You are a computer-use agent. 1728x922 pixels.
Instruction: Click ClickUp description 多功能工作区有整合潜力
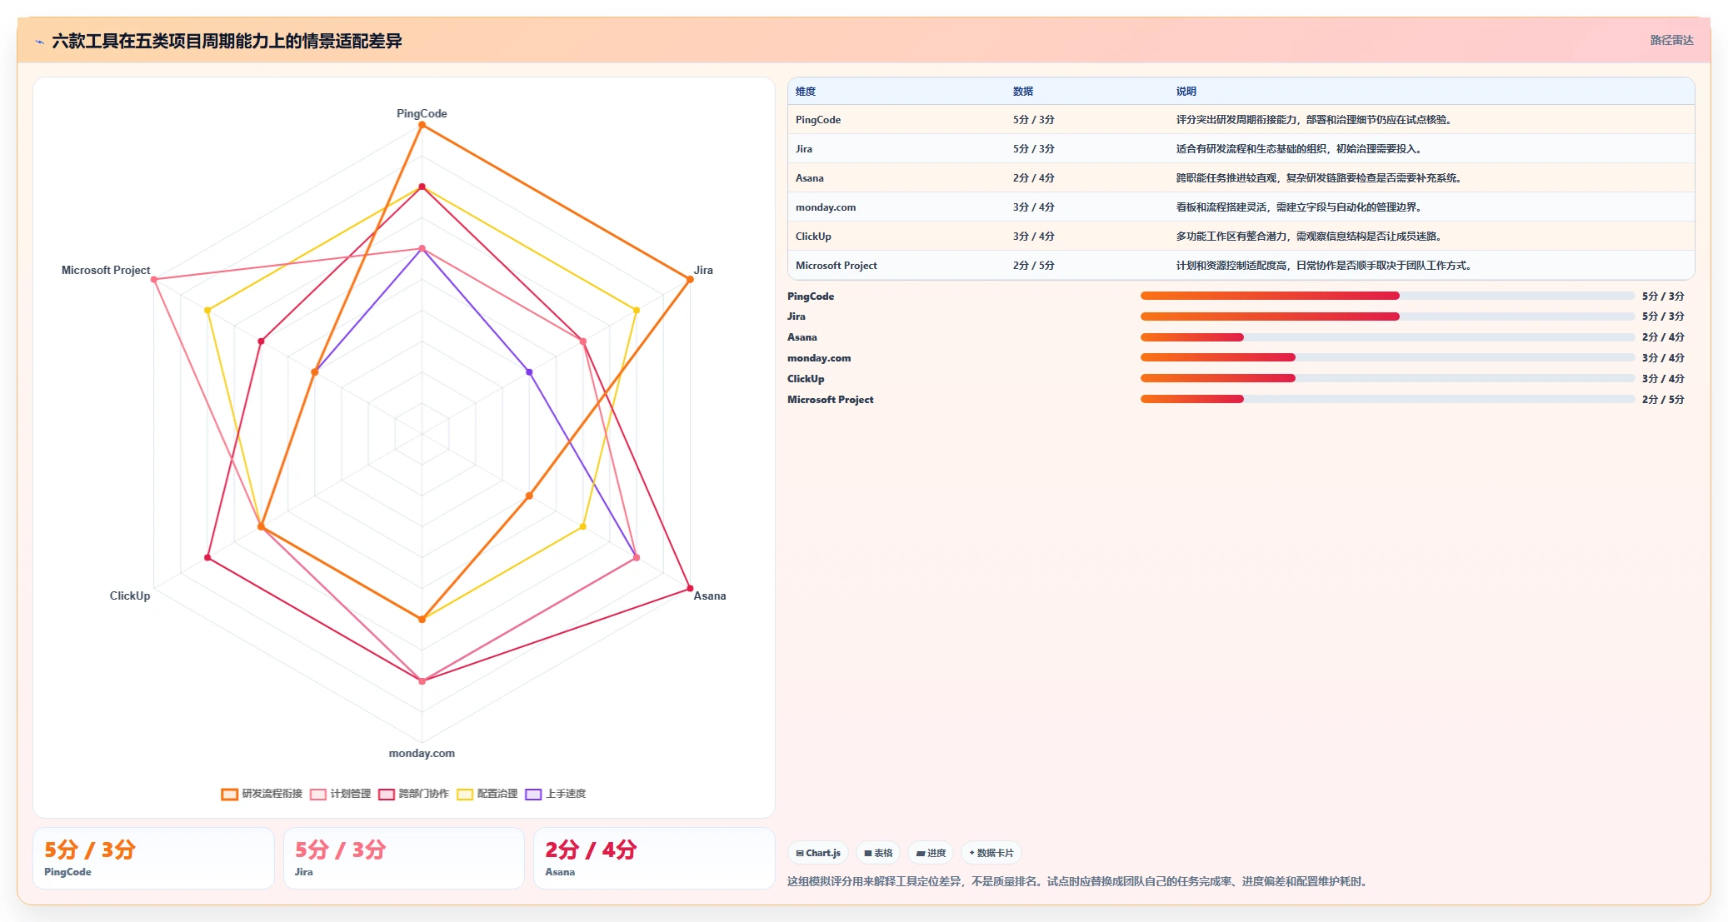coord(1311,237)
